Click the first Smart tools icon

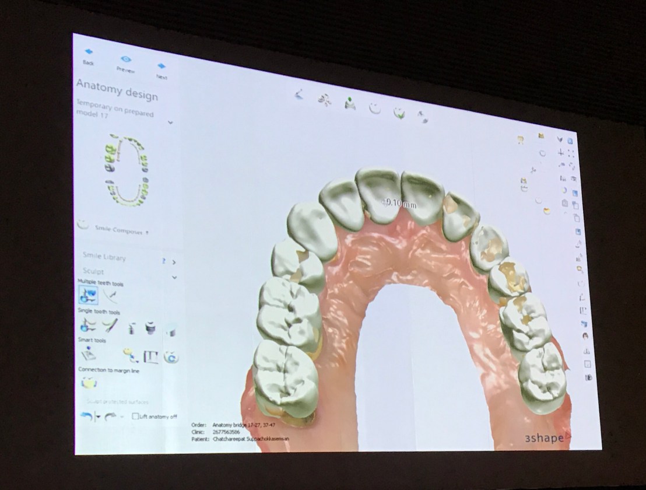87,353
